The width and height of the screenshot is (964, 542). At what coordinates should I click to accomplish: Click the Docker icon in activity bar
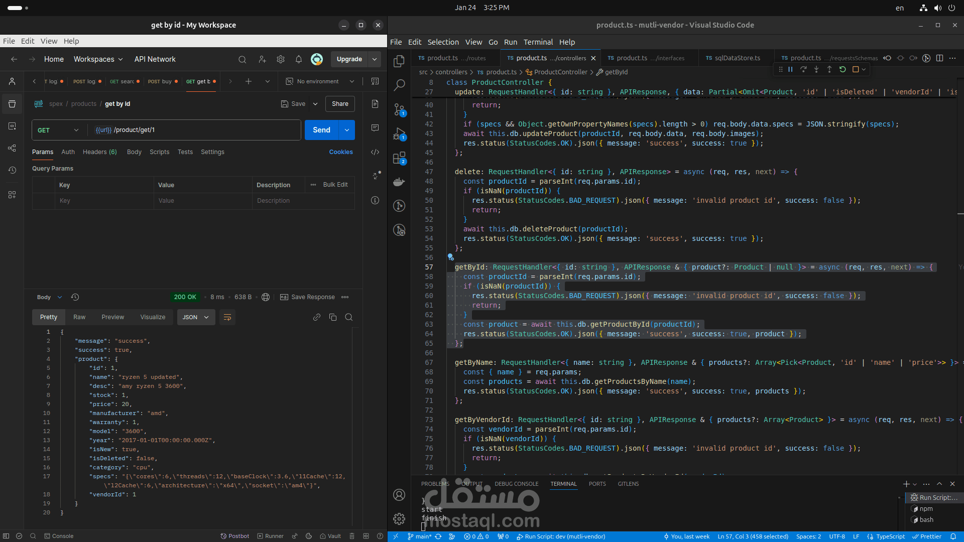coord(399,182)
